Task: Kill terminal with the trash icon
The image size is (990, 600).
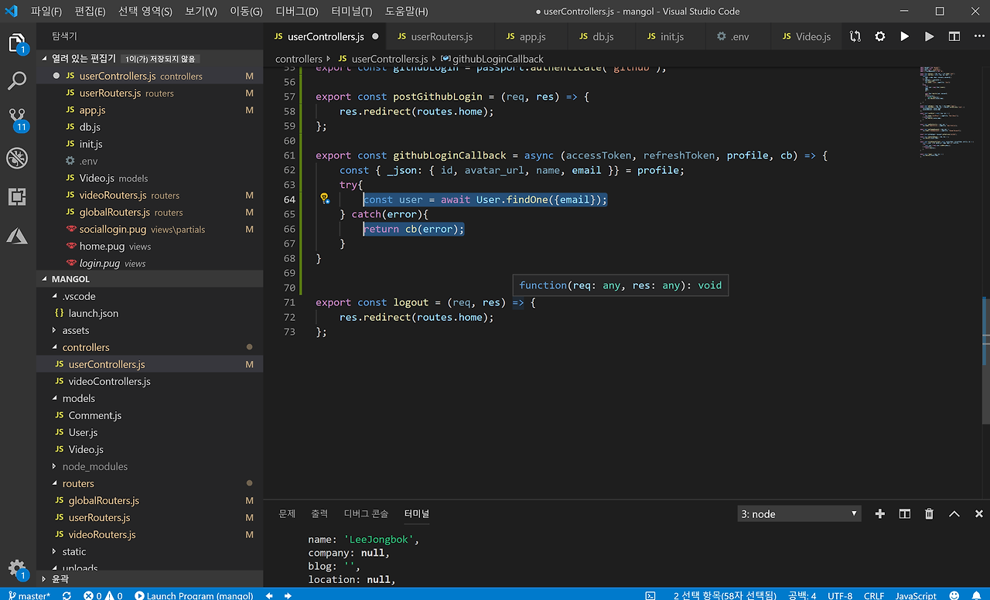Action: (x=929, y=514)
